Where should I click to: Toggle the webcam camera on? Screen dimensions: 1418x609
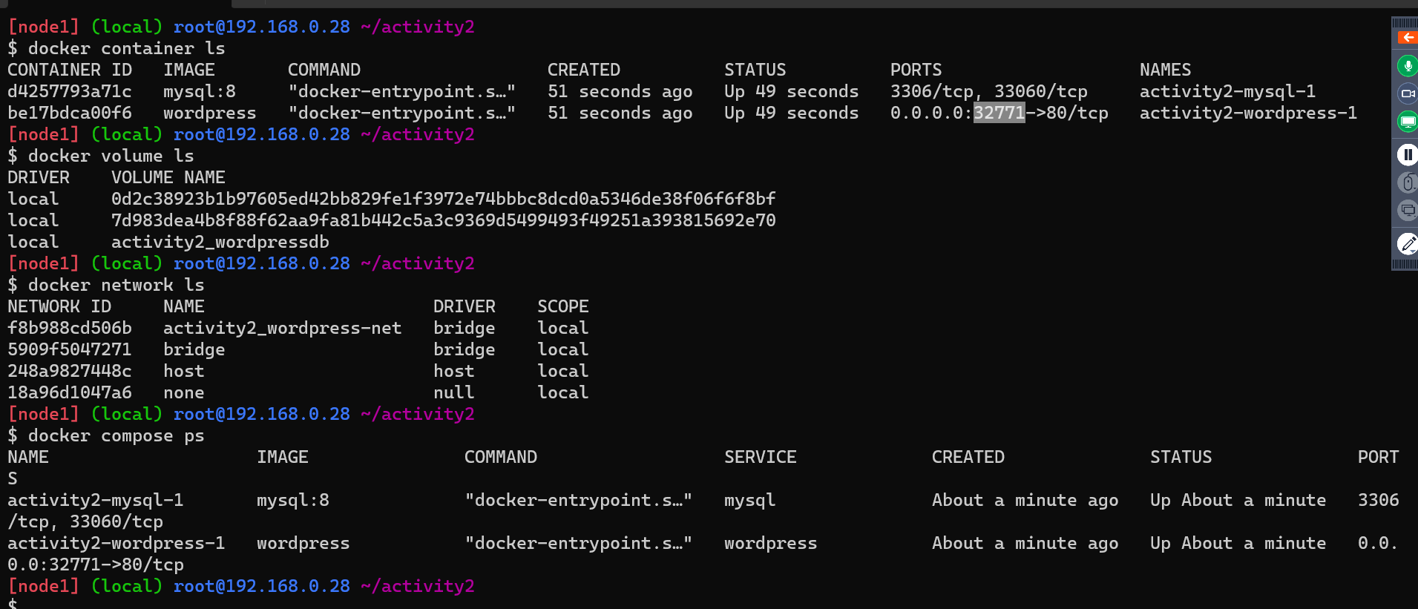[x=1407, y=93]
